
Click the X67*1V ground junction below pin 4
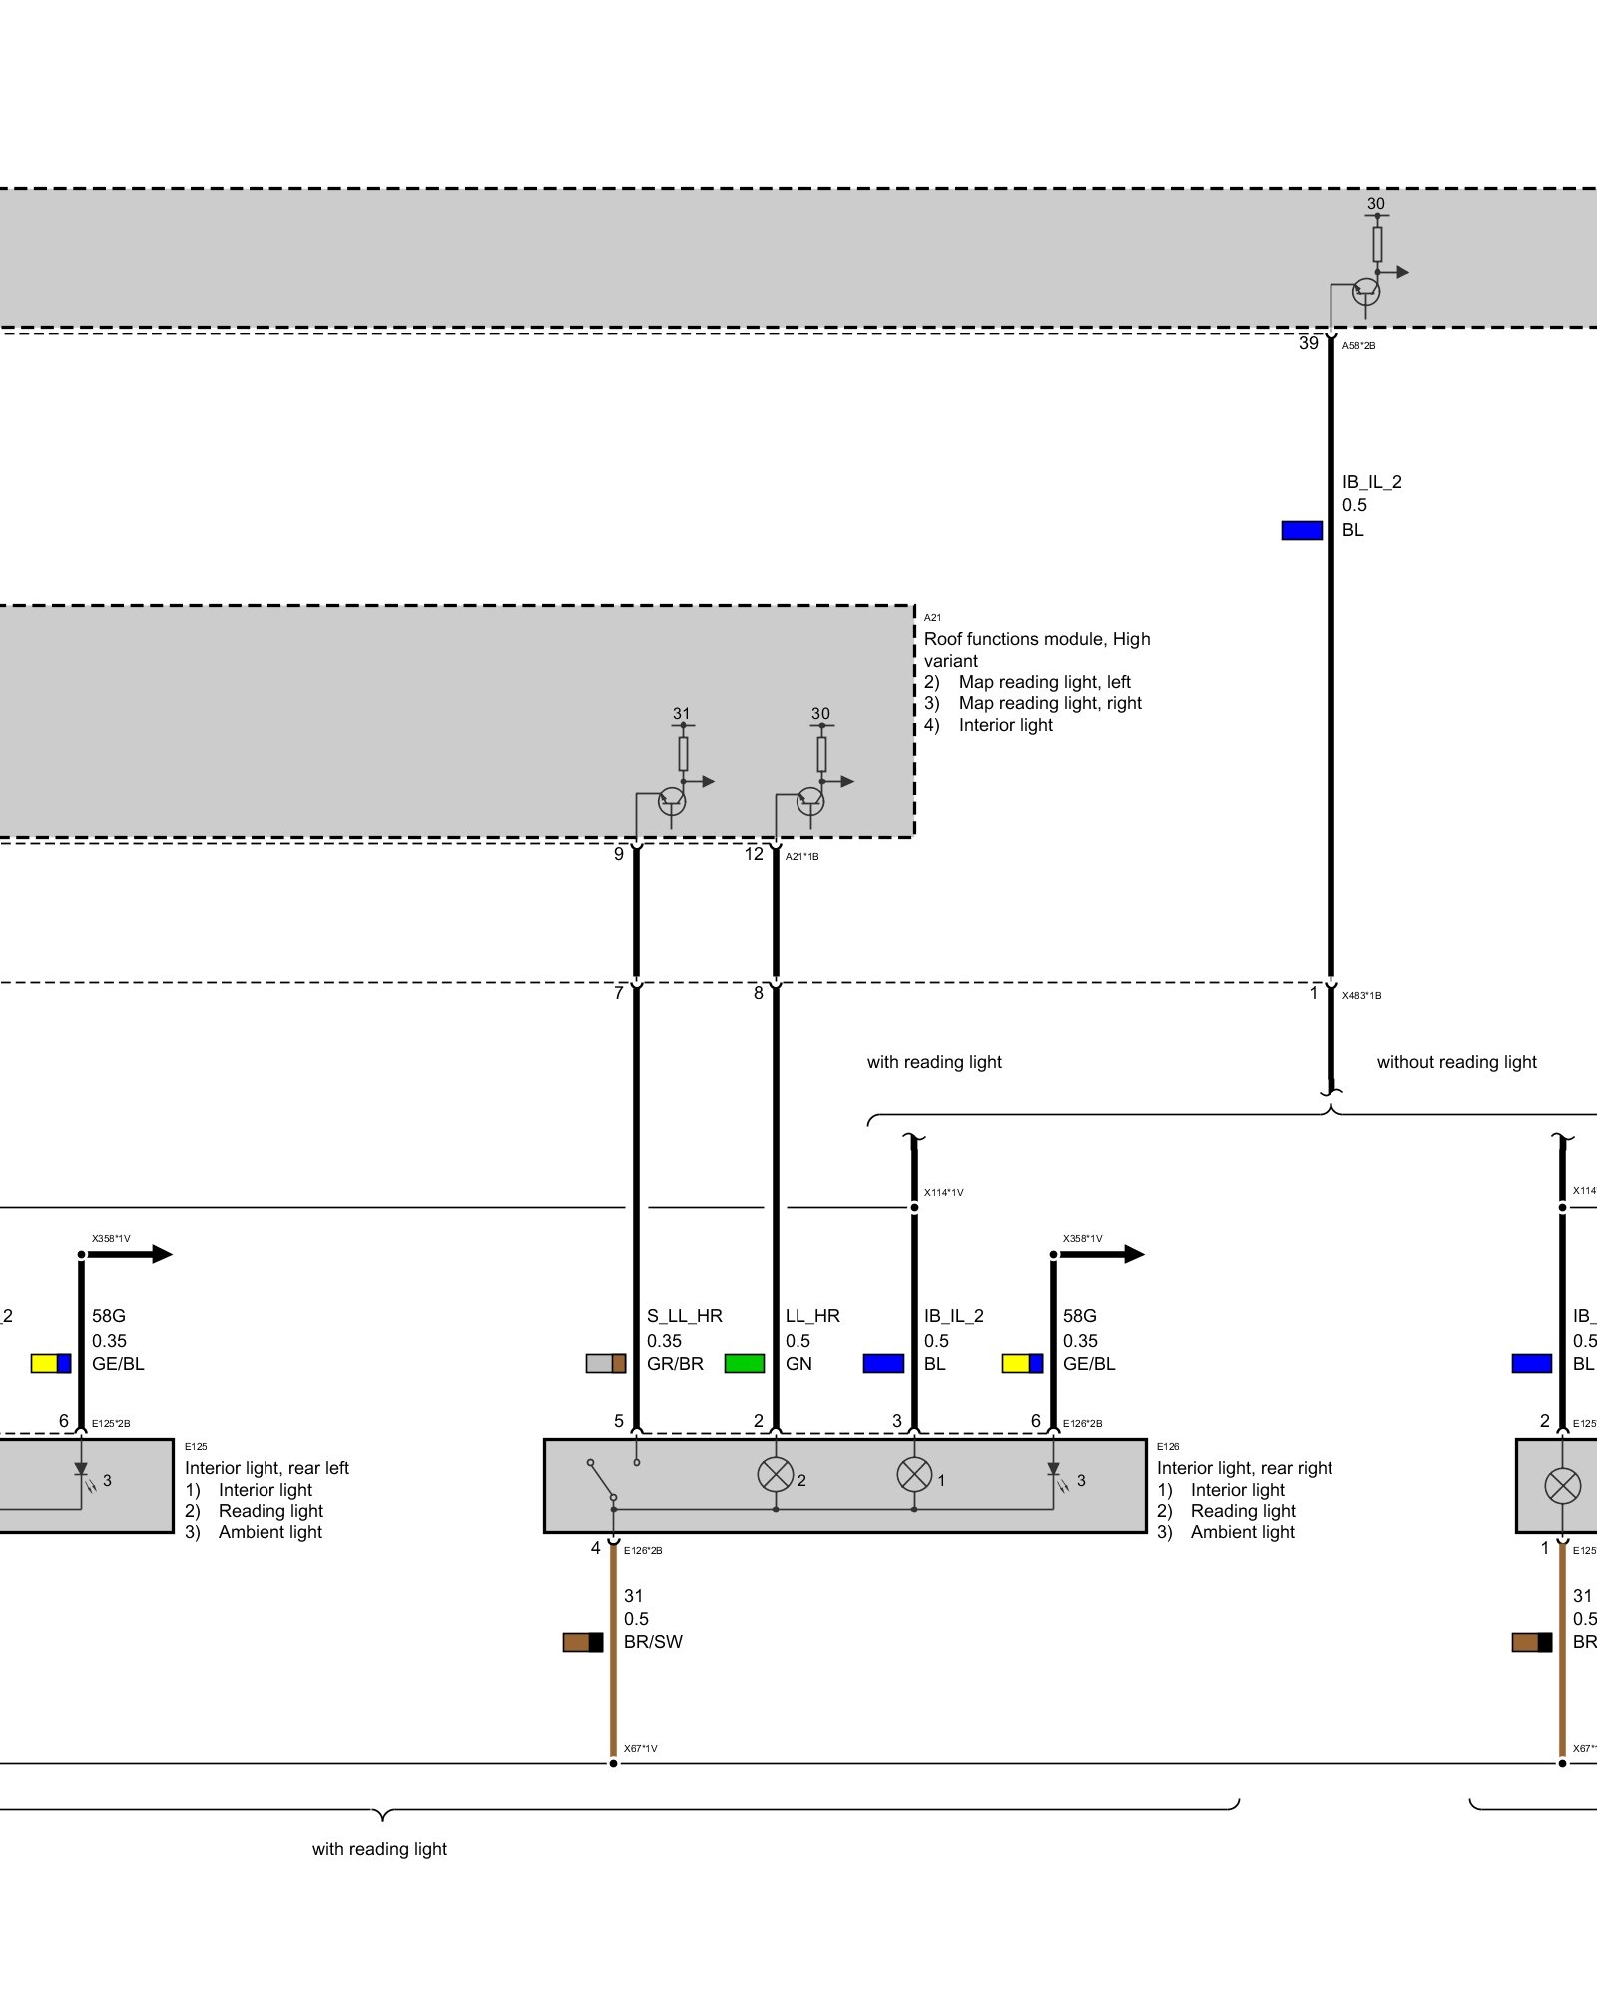[x=613, y=1763]
